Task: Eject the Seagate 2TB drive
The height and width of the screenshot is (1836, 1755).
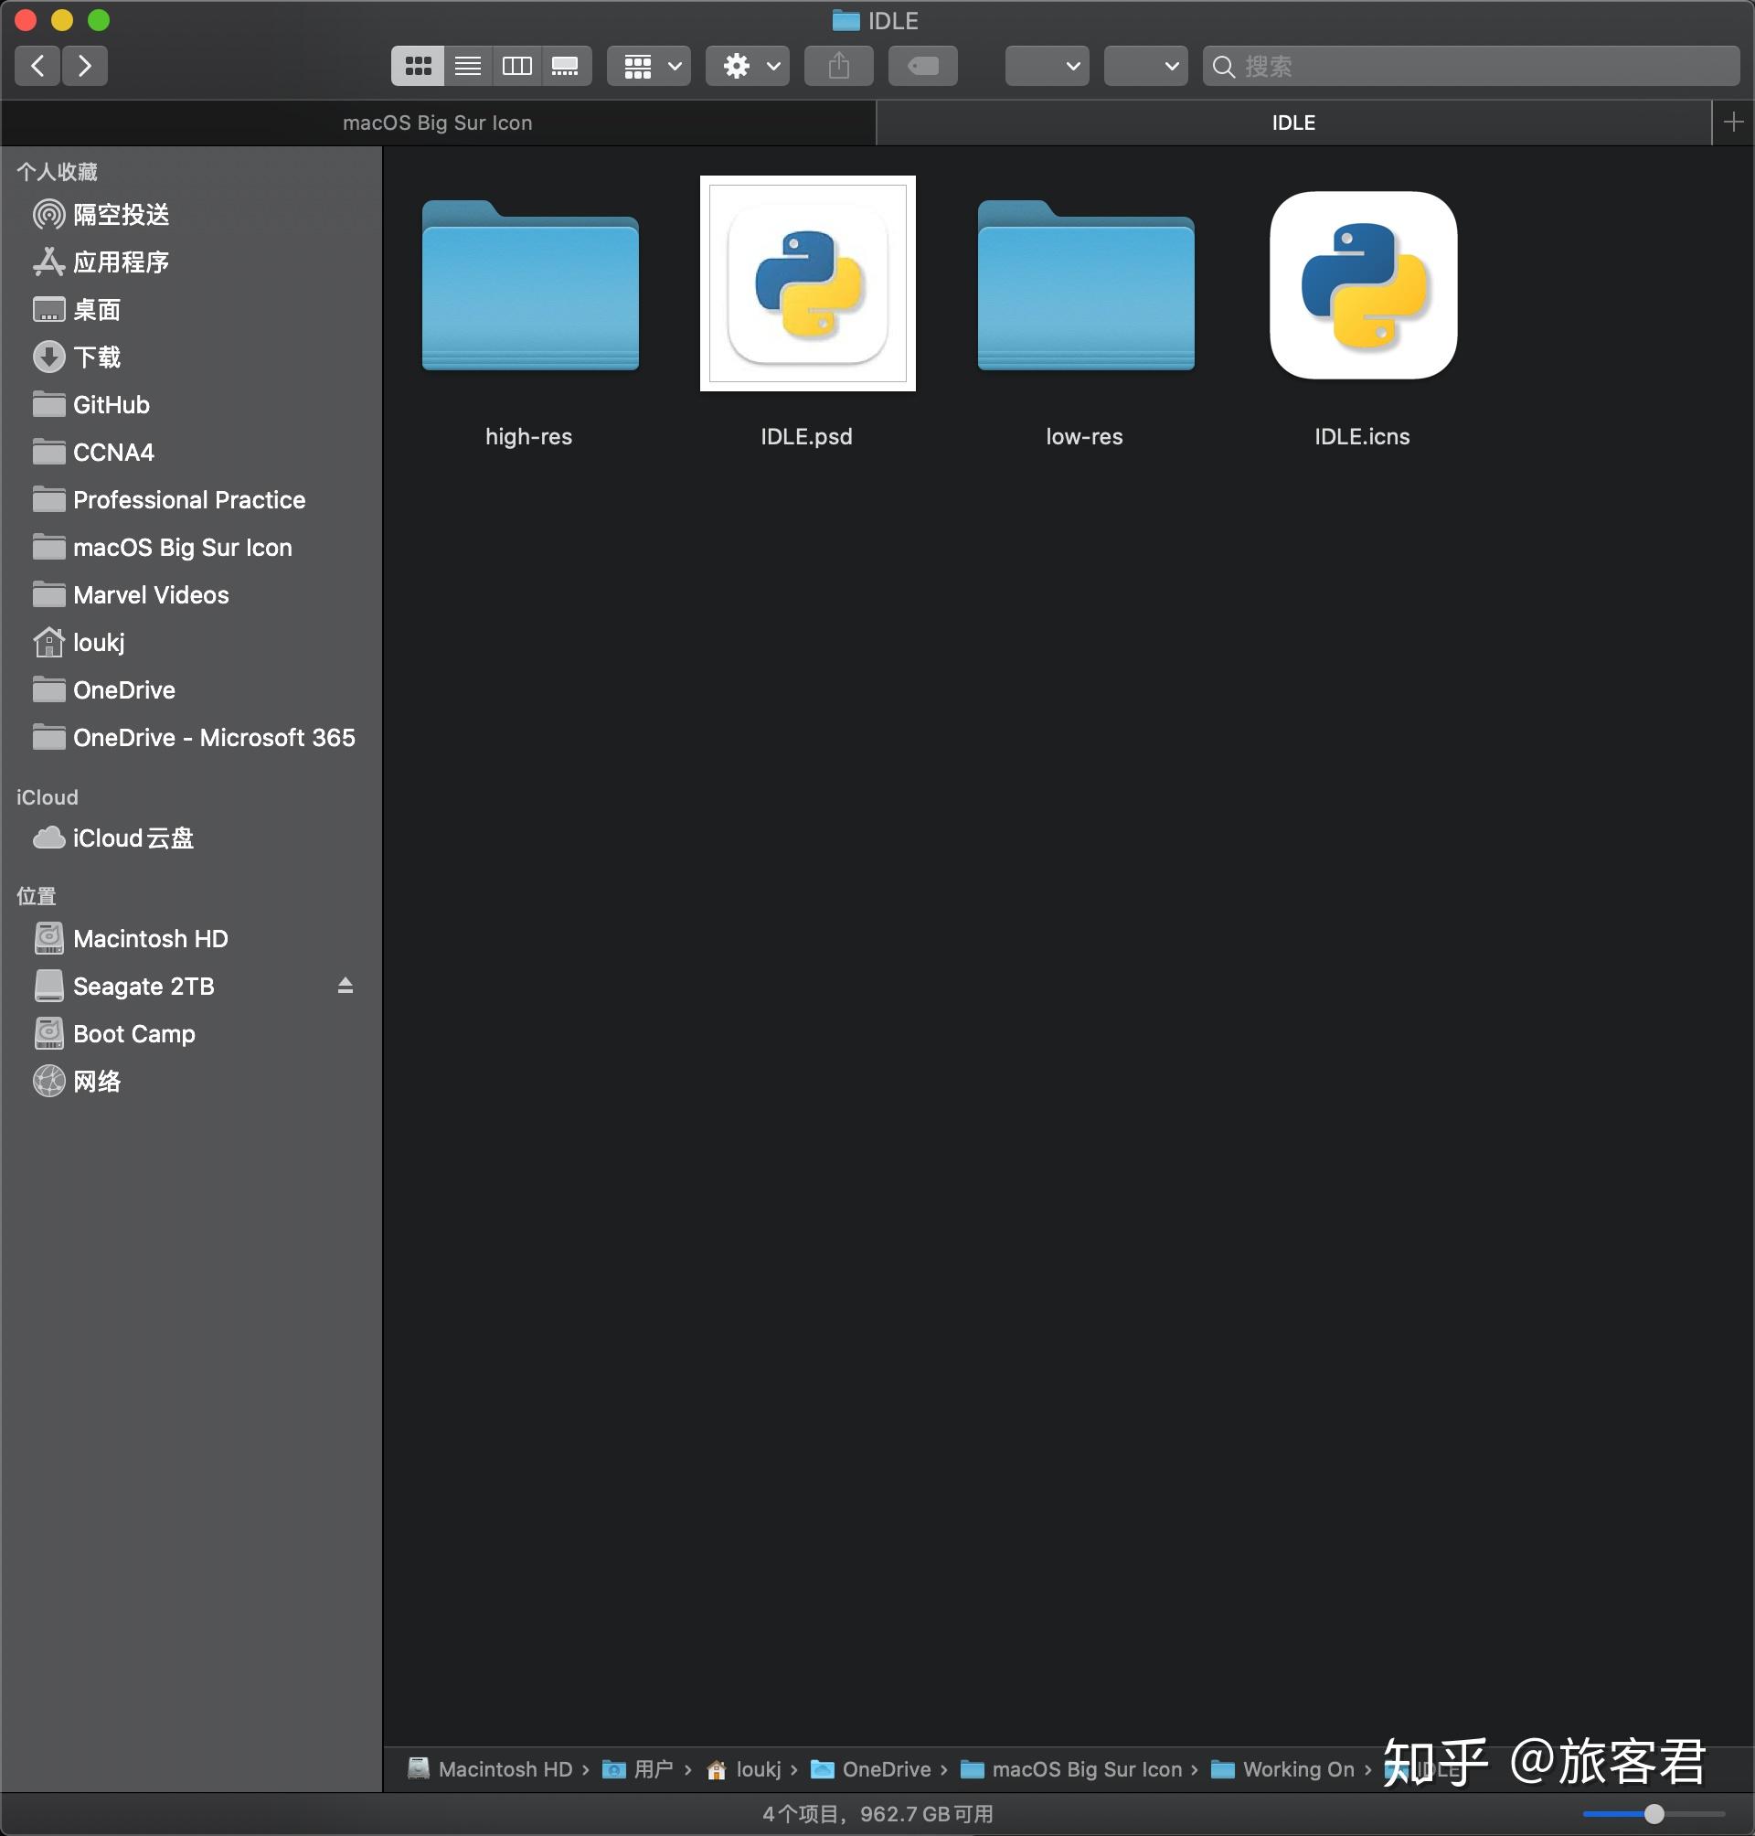Action: coord(346,986)
